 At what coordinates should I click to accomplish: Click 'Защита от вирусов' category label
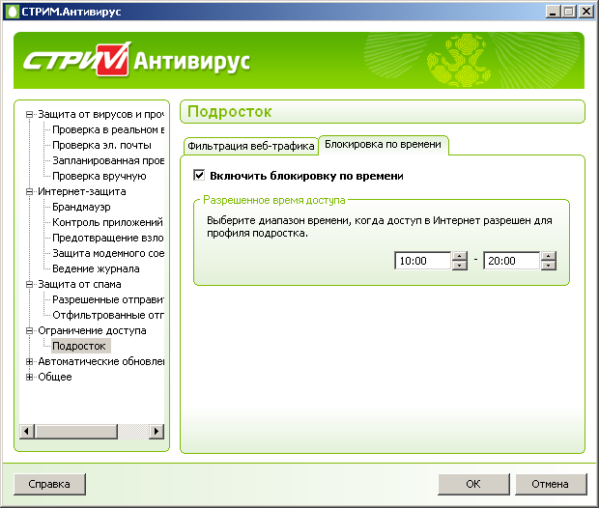(x=100, y=114)
